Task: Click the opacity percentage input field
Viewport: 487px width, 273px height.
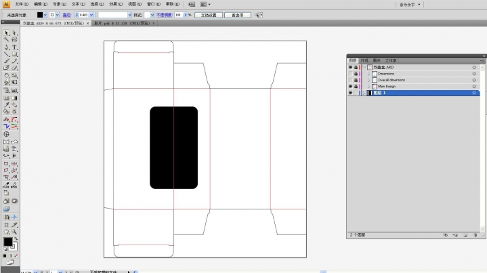Action: (x=177, y=14)
